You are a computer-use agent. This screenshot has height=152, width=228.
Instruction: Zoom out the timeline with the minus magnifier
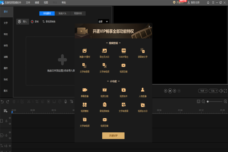tap(203, 102)
